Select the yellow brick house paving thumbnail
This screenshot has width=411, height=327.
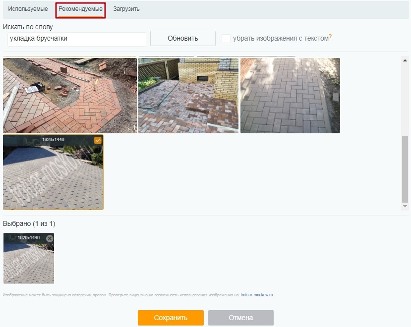[x=188, y=96]
